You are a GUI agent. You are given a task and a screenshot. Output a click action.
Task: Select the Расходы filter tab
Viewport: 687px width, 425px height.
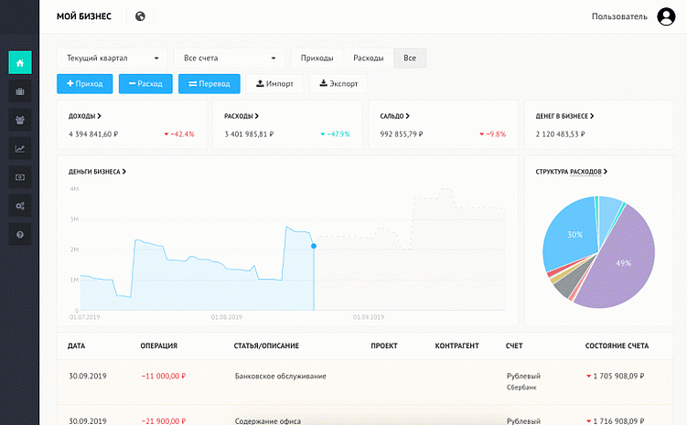369,58
